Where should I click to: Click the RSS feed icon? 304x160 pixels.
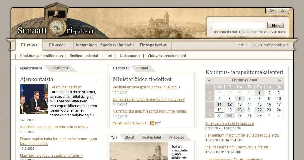click(x=152, y=123)
